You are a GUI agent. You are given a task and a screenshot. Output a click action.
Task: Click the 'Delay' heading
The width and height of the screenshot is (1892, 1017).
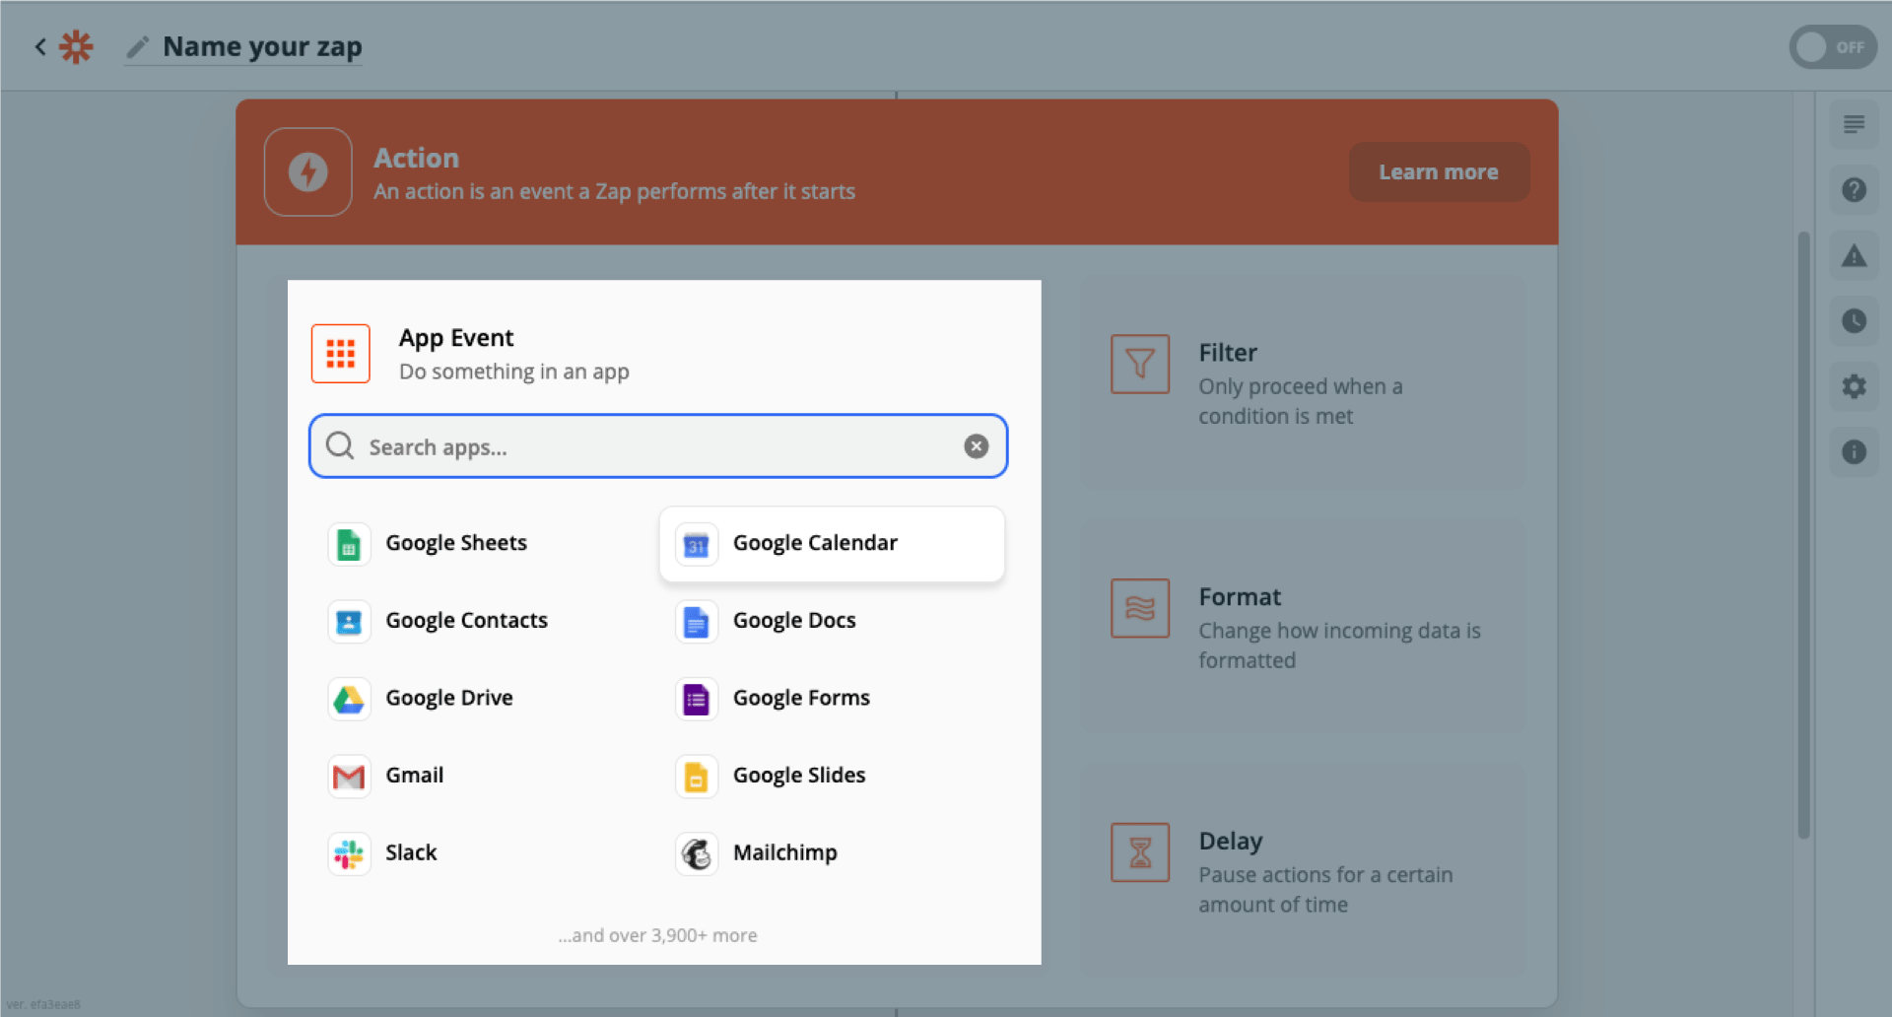click(1231, 842)
